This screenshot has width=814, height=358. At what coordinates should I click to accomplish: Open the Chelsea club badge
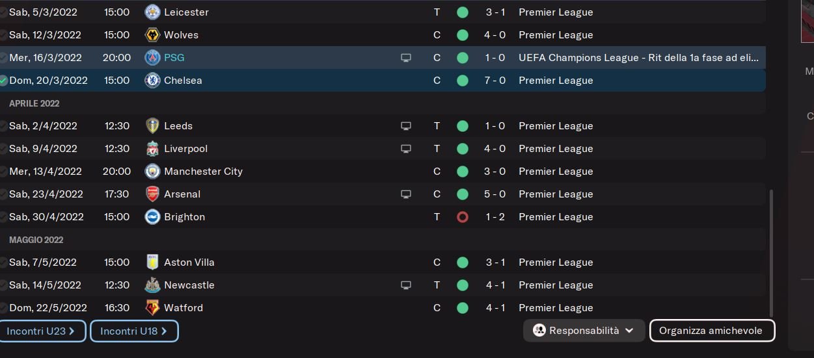point(152,81)
